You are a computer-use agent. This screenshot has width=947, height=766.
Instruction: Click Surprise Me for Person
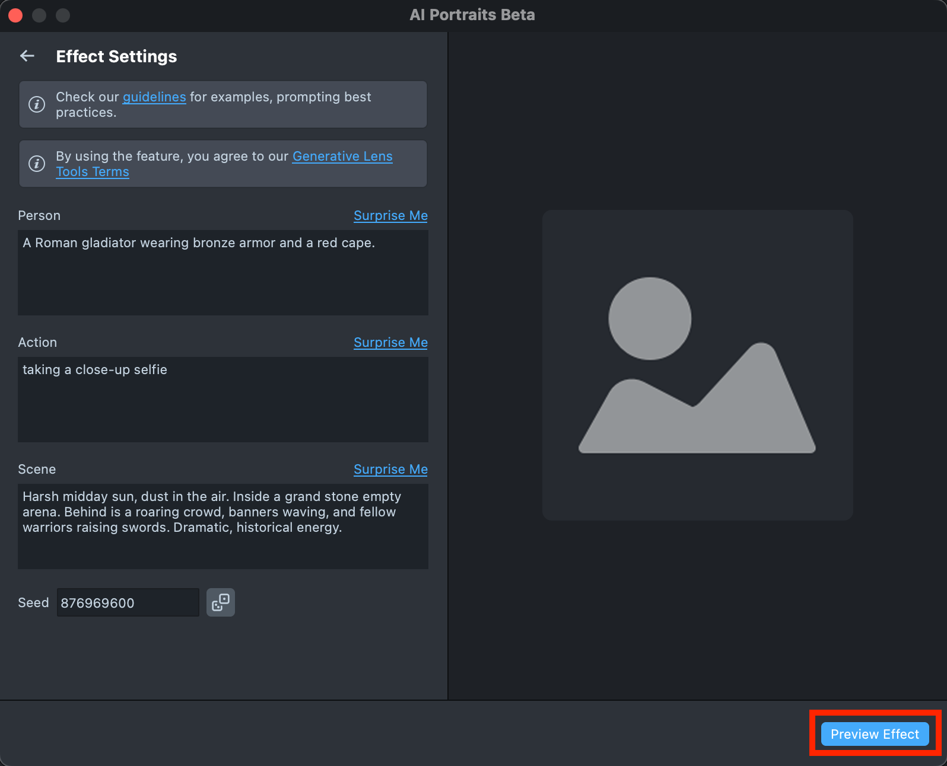pos(390,216)
